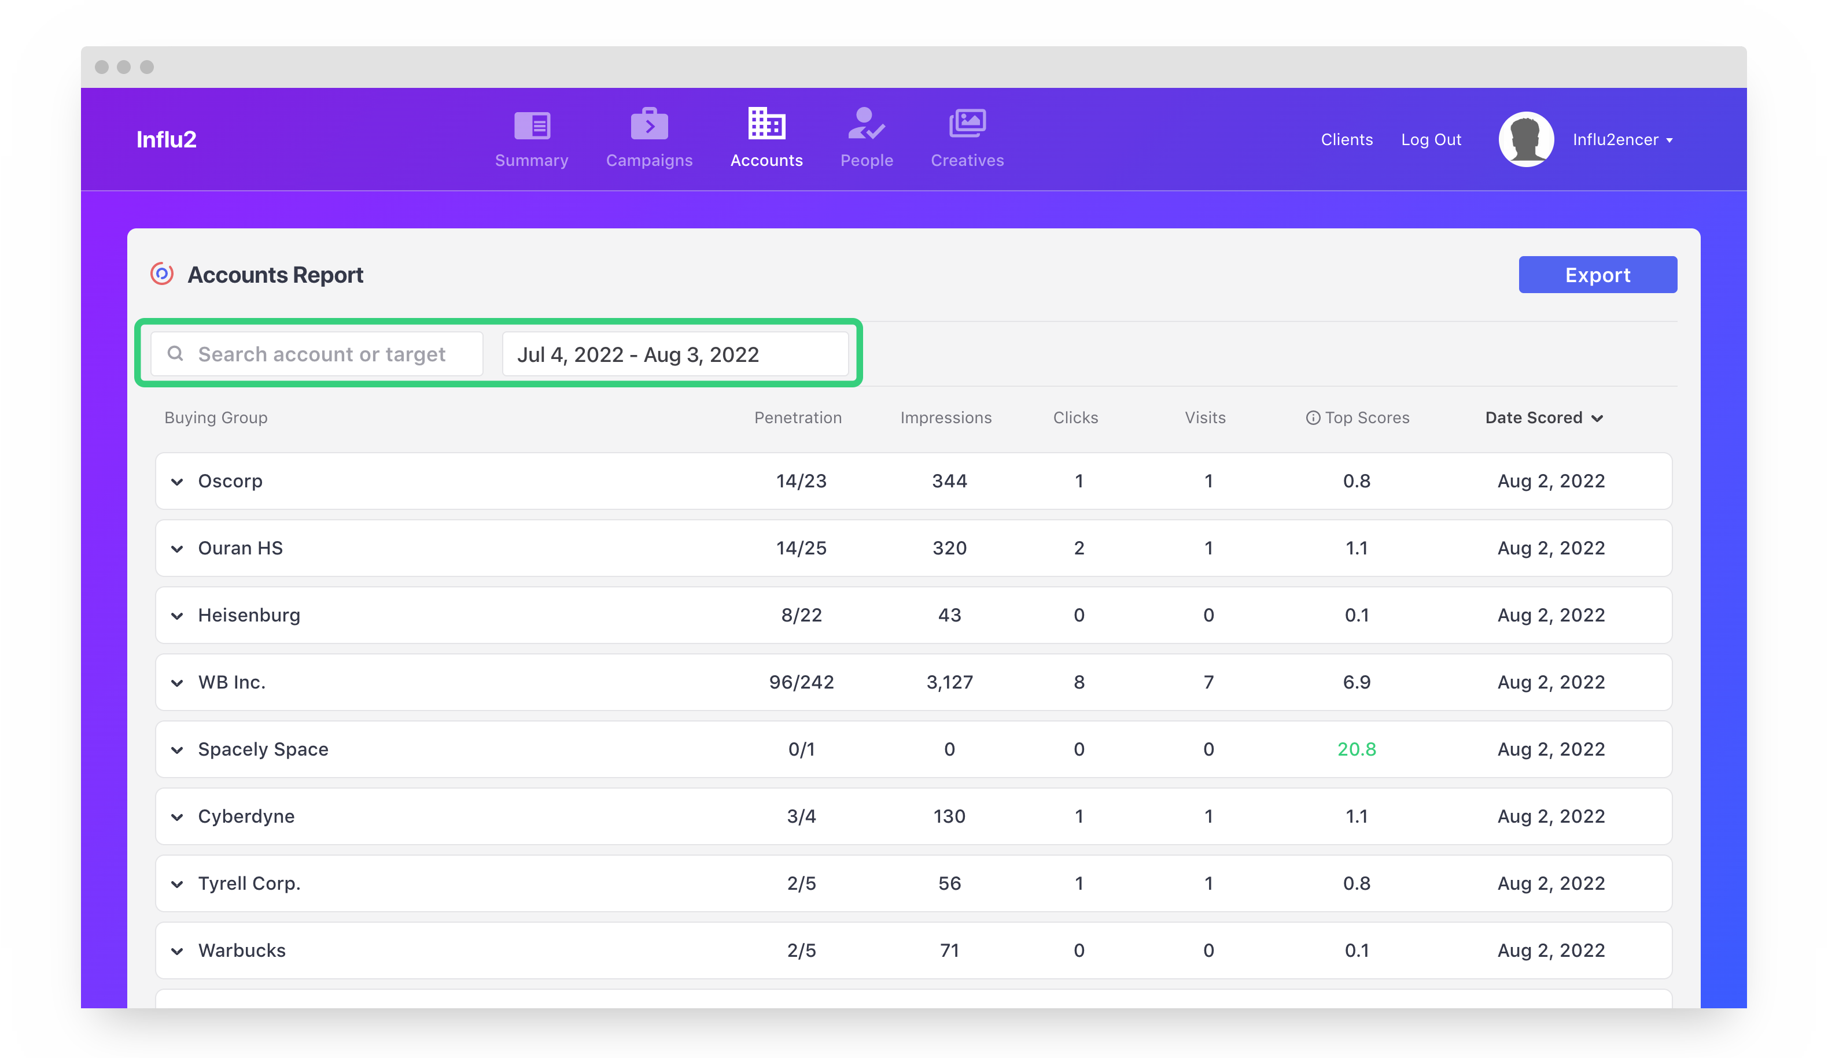Expand the WB Inc. row chevron
Screen dimensions: 1828x1058
click(177, 682)
